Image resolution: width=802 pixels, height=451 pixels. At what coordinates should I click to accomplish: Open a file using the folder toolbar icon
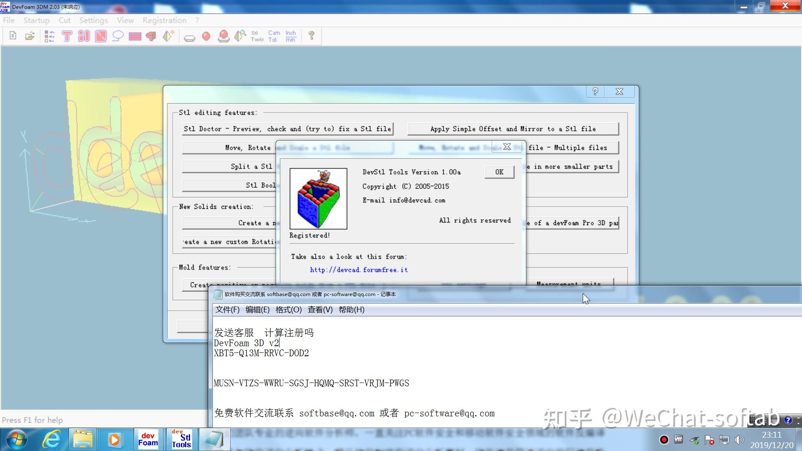click(x=30, y=36)
